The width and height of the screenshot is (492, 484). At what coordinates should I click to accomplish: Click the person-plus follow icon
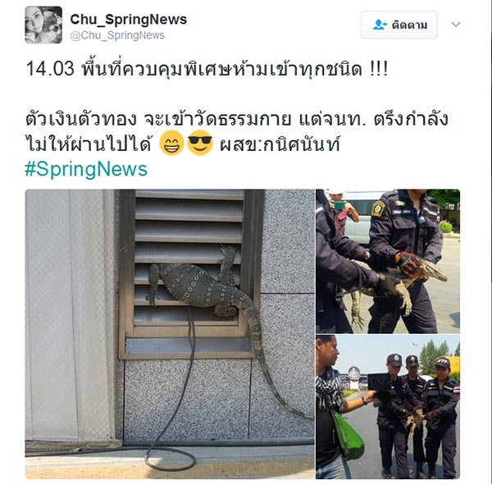point(380,25)
